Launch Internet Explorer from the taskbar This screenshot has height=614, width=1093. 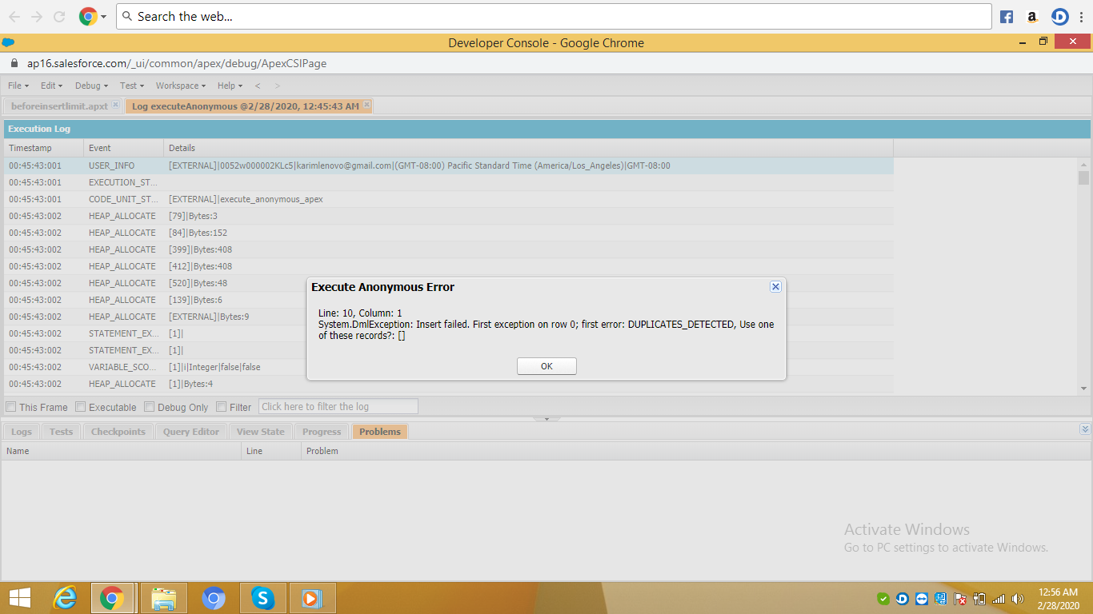click(x=65, y=598)
